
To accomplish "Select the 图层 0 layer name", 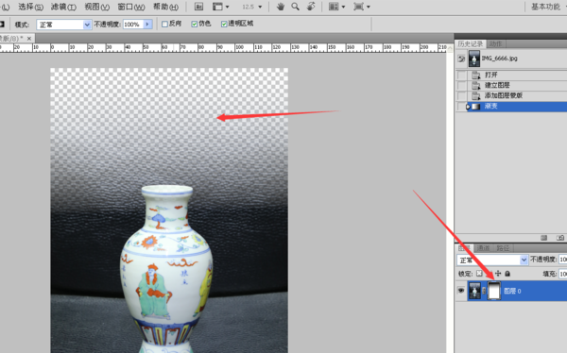I will point(512,291).
